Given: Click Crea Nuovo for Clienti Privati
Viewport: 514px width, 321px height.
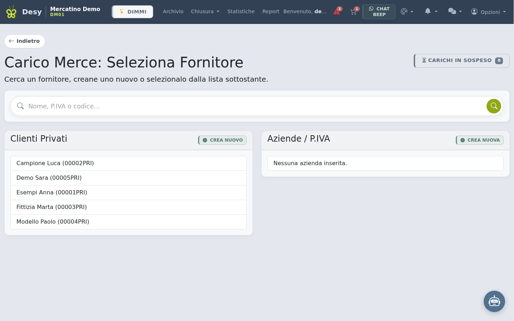Looking at the screenshot, I should coord(222,140).
